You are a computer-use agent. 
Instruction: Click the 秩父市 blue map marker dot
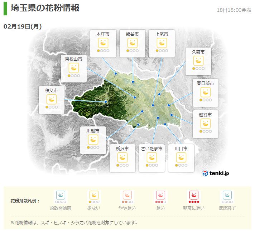(106, 102)
